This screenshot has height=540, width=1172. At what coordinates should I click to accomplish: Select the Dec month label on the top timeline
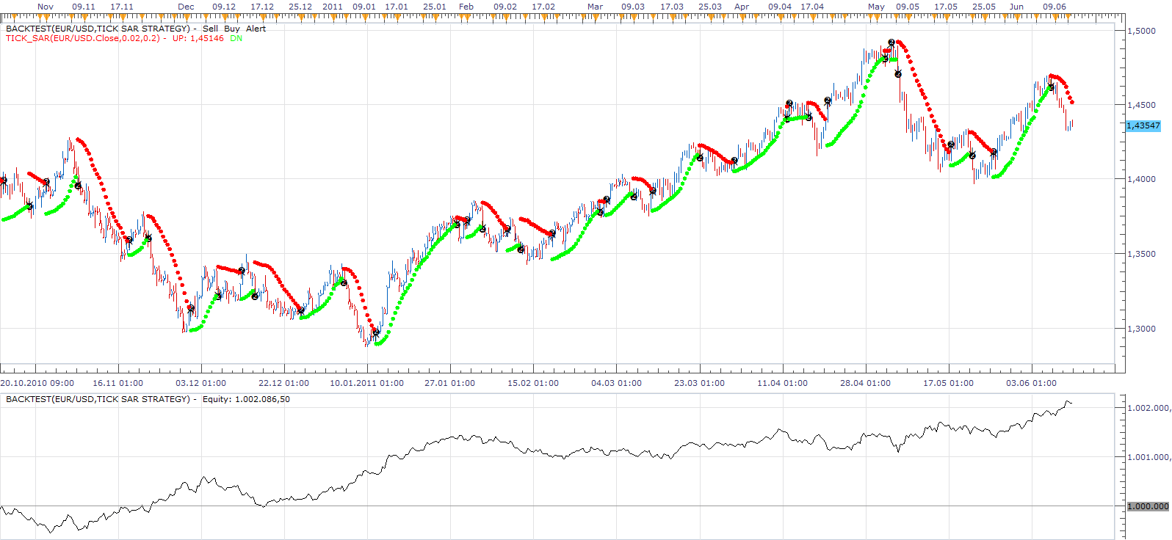pos(186,7)
